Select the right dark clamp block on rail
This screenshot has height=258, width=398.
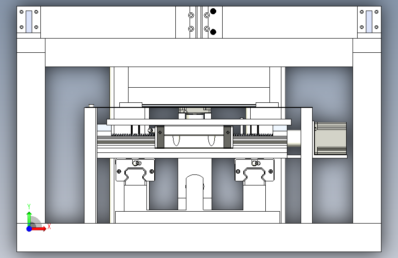pyautogui.click(x=228, y=137)
